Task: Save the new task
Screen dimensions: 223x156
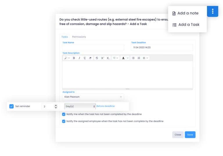Action: point(190,135)
